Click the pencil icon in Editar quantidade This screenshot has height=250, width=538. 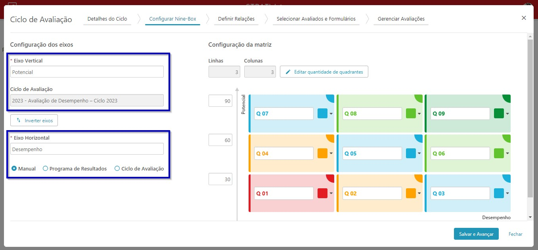point(288,72)
